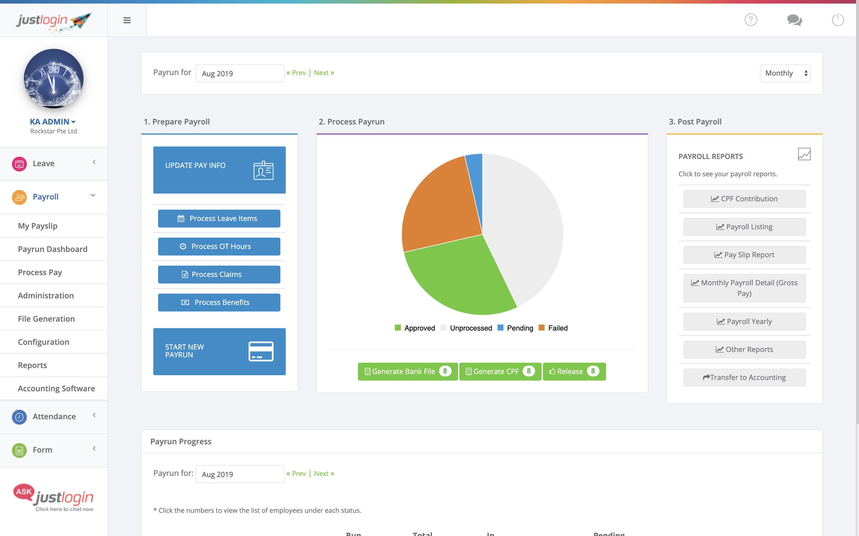This screenshot has height=536, width=859.
Task: Open the chat messages icon
Action: (794, 20)
